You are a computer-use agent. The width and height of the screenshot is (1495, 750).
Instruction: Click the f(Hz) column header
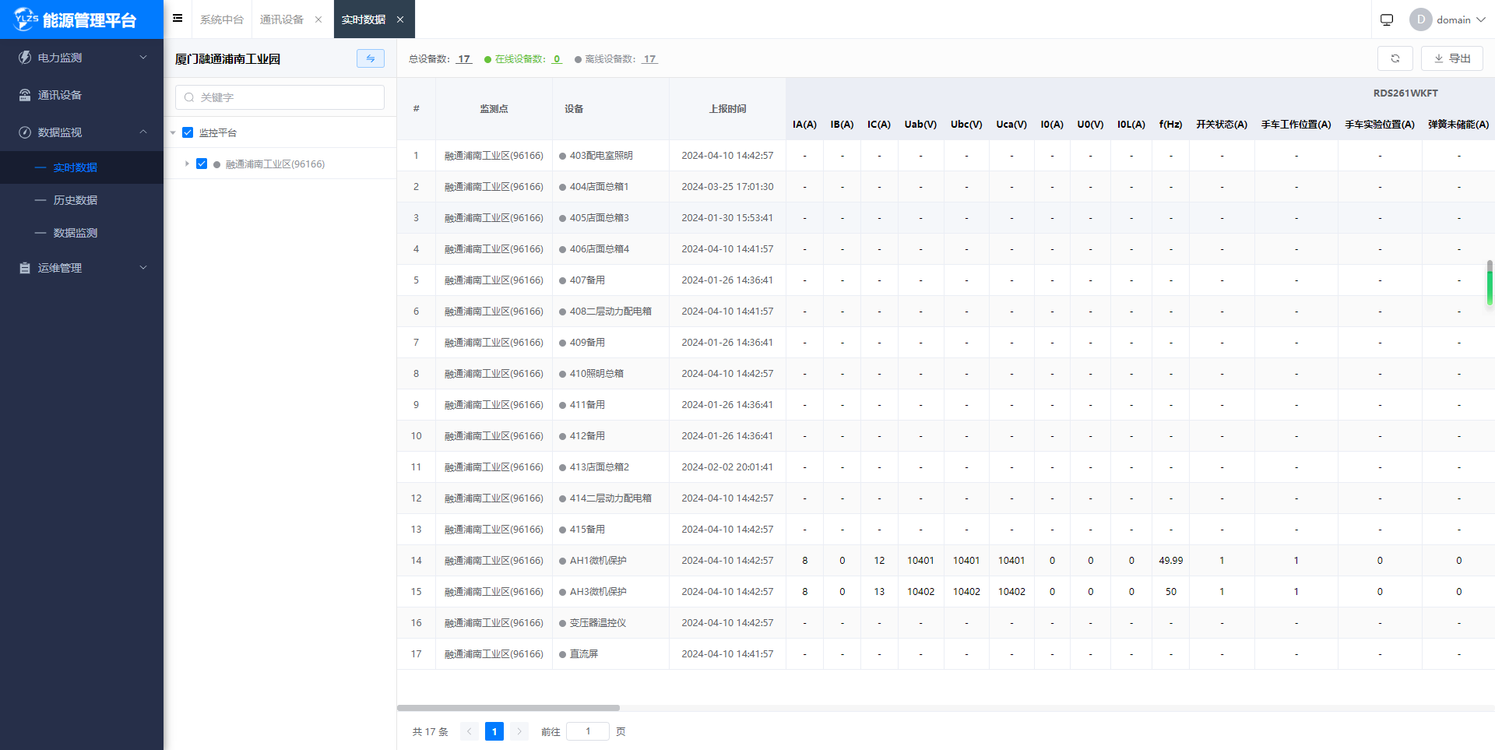(x=1170, y=125)
